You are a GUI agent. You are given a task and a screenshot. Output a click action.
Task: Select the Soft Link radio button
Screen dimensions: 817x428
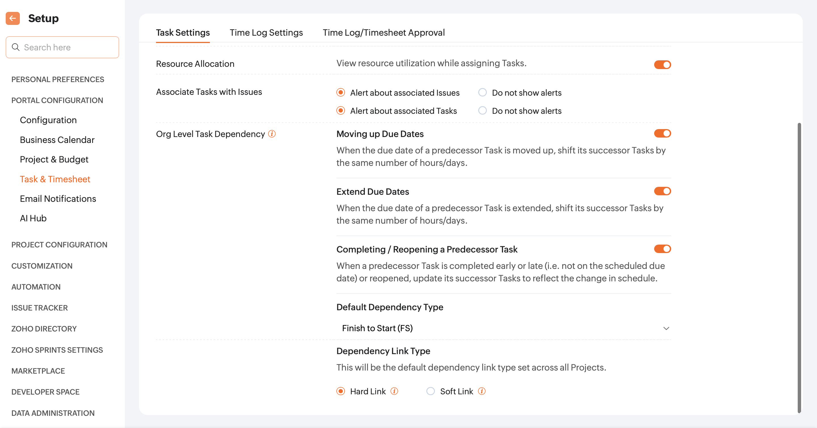tap(430, 391)
